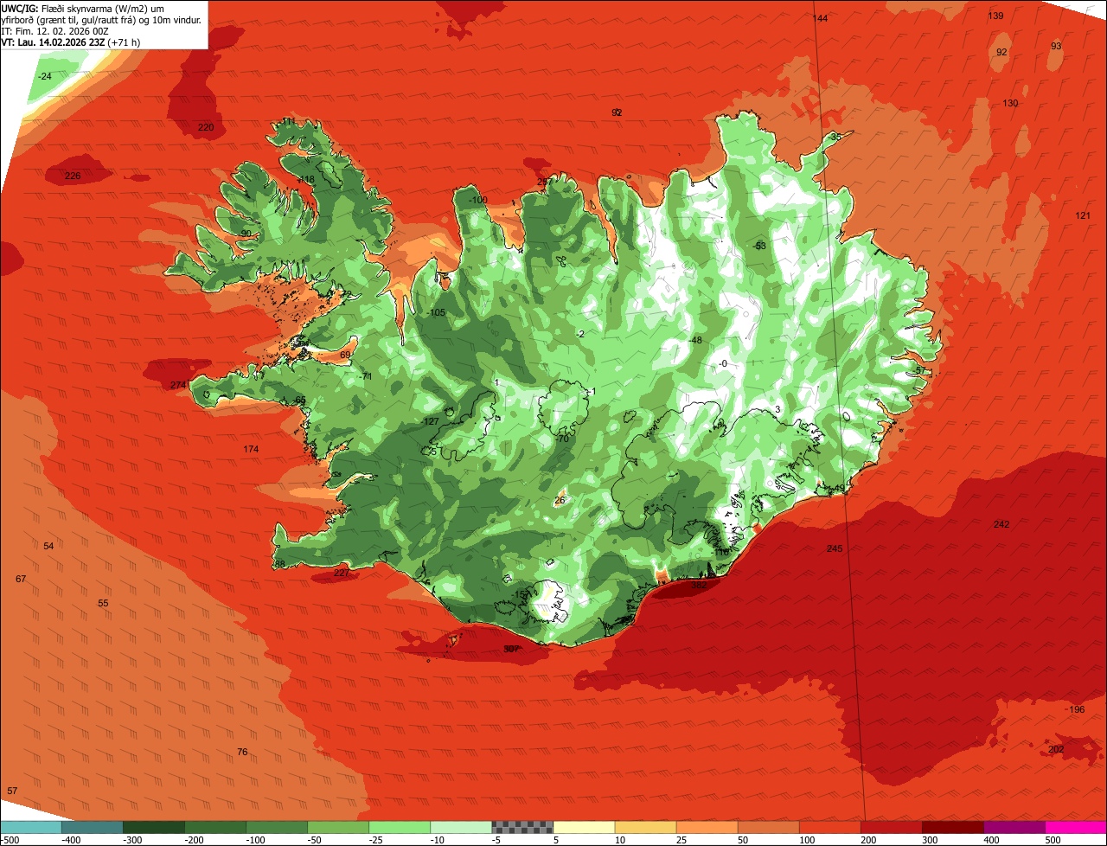
Task: Click the light teal legend swatch labeled -500
Action: pos(30,827)
